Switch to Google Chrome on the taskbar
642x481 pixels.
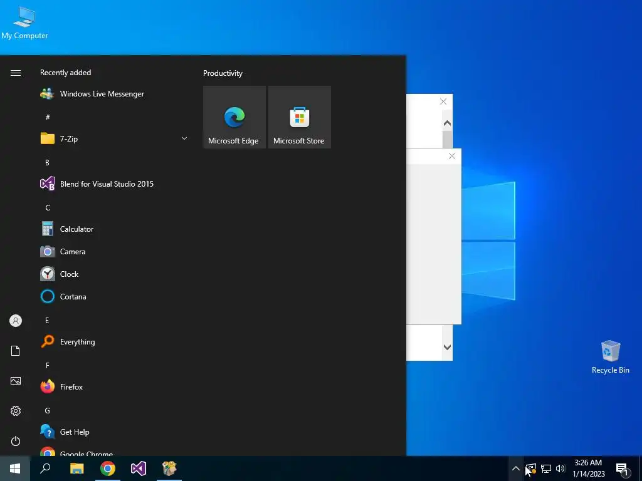(x=108, y=468)
